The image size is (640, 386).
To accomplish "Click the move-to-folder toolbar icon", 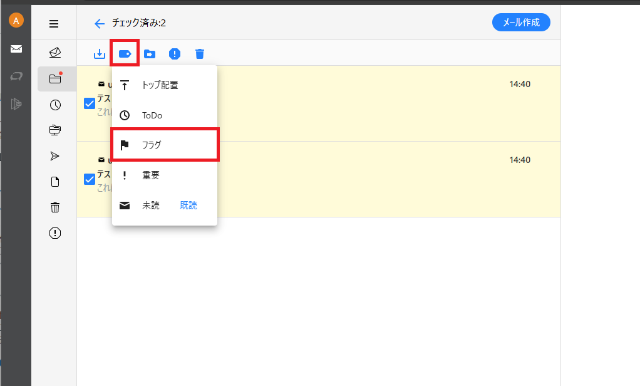I will point(150,54).
